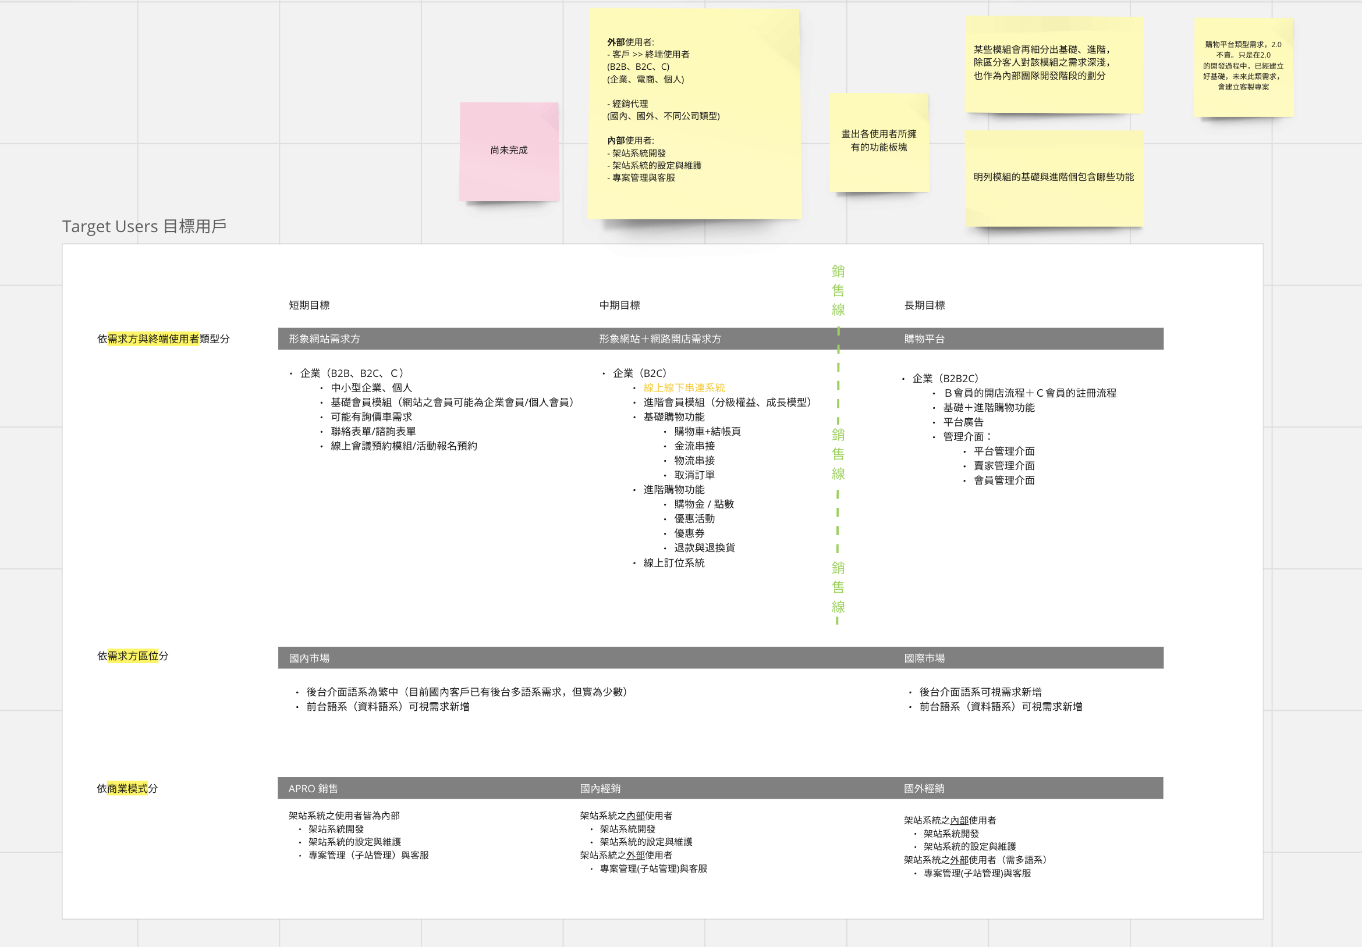Click the small 購物平台類型需求 sticky note

tap(1243, 66)
